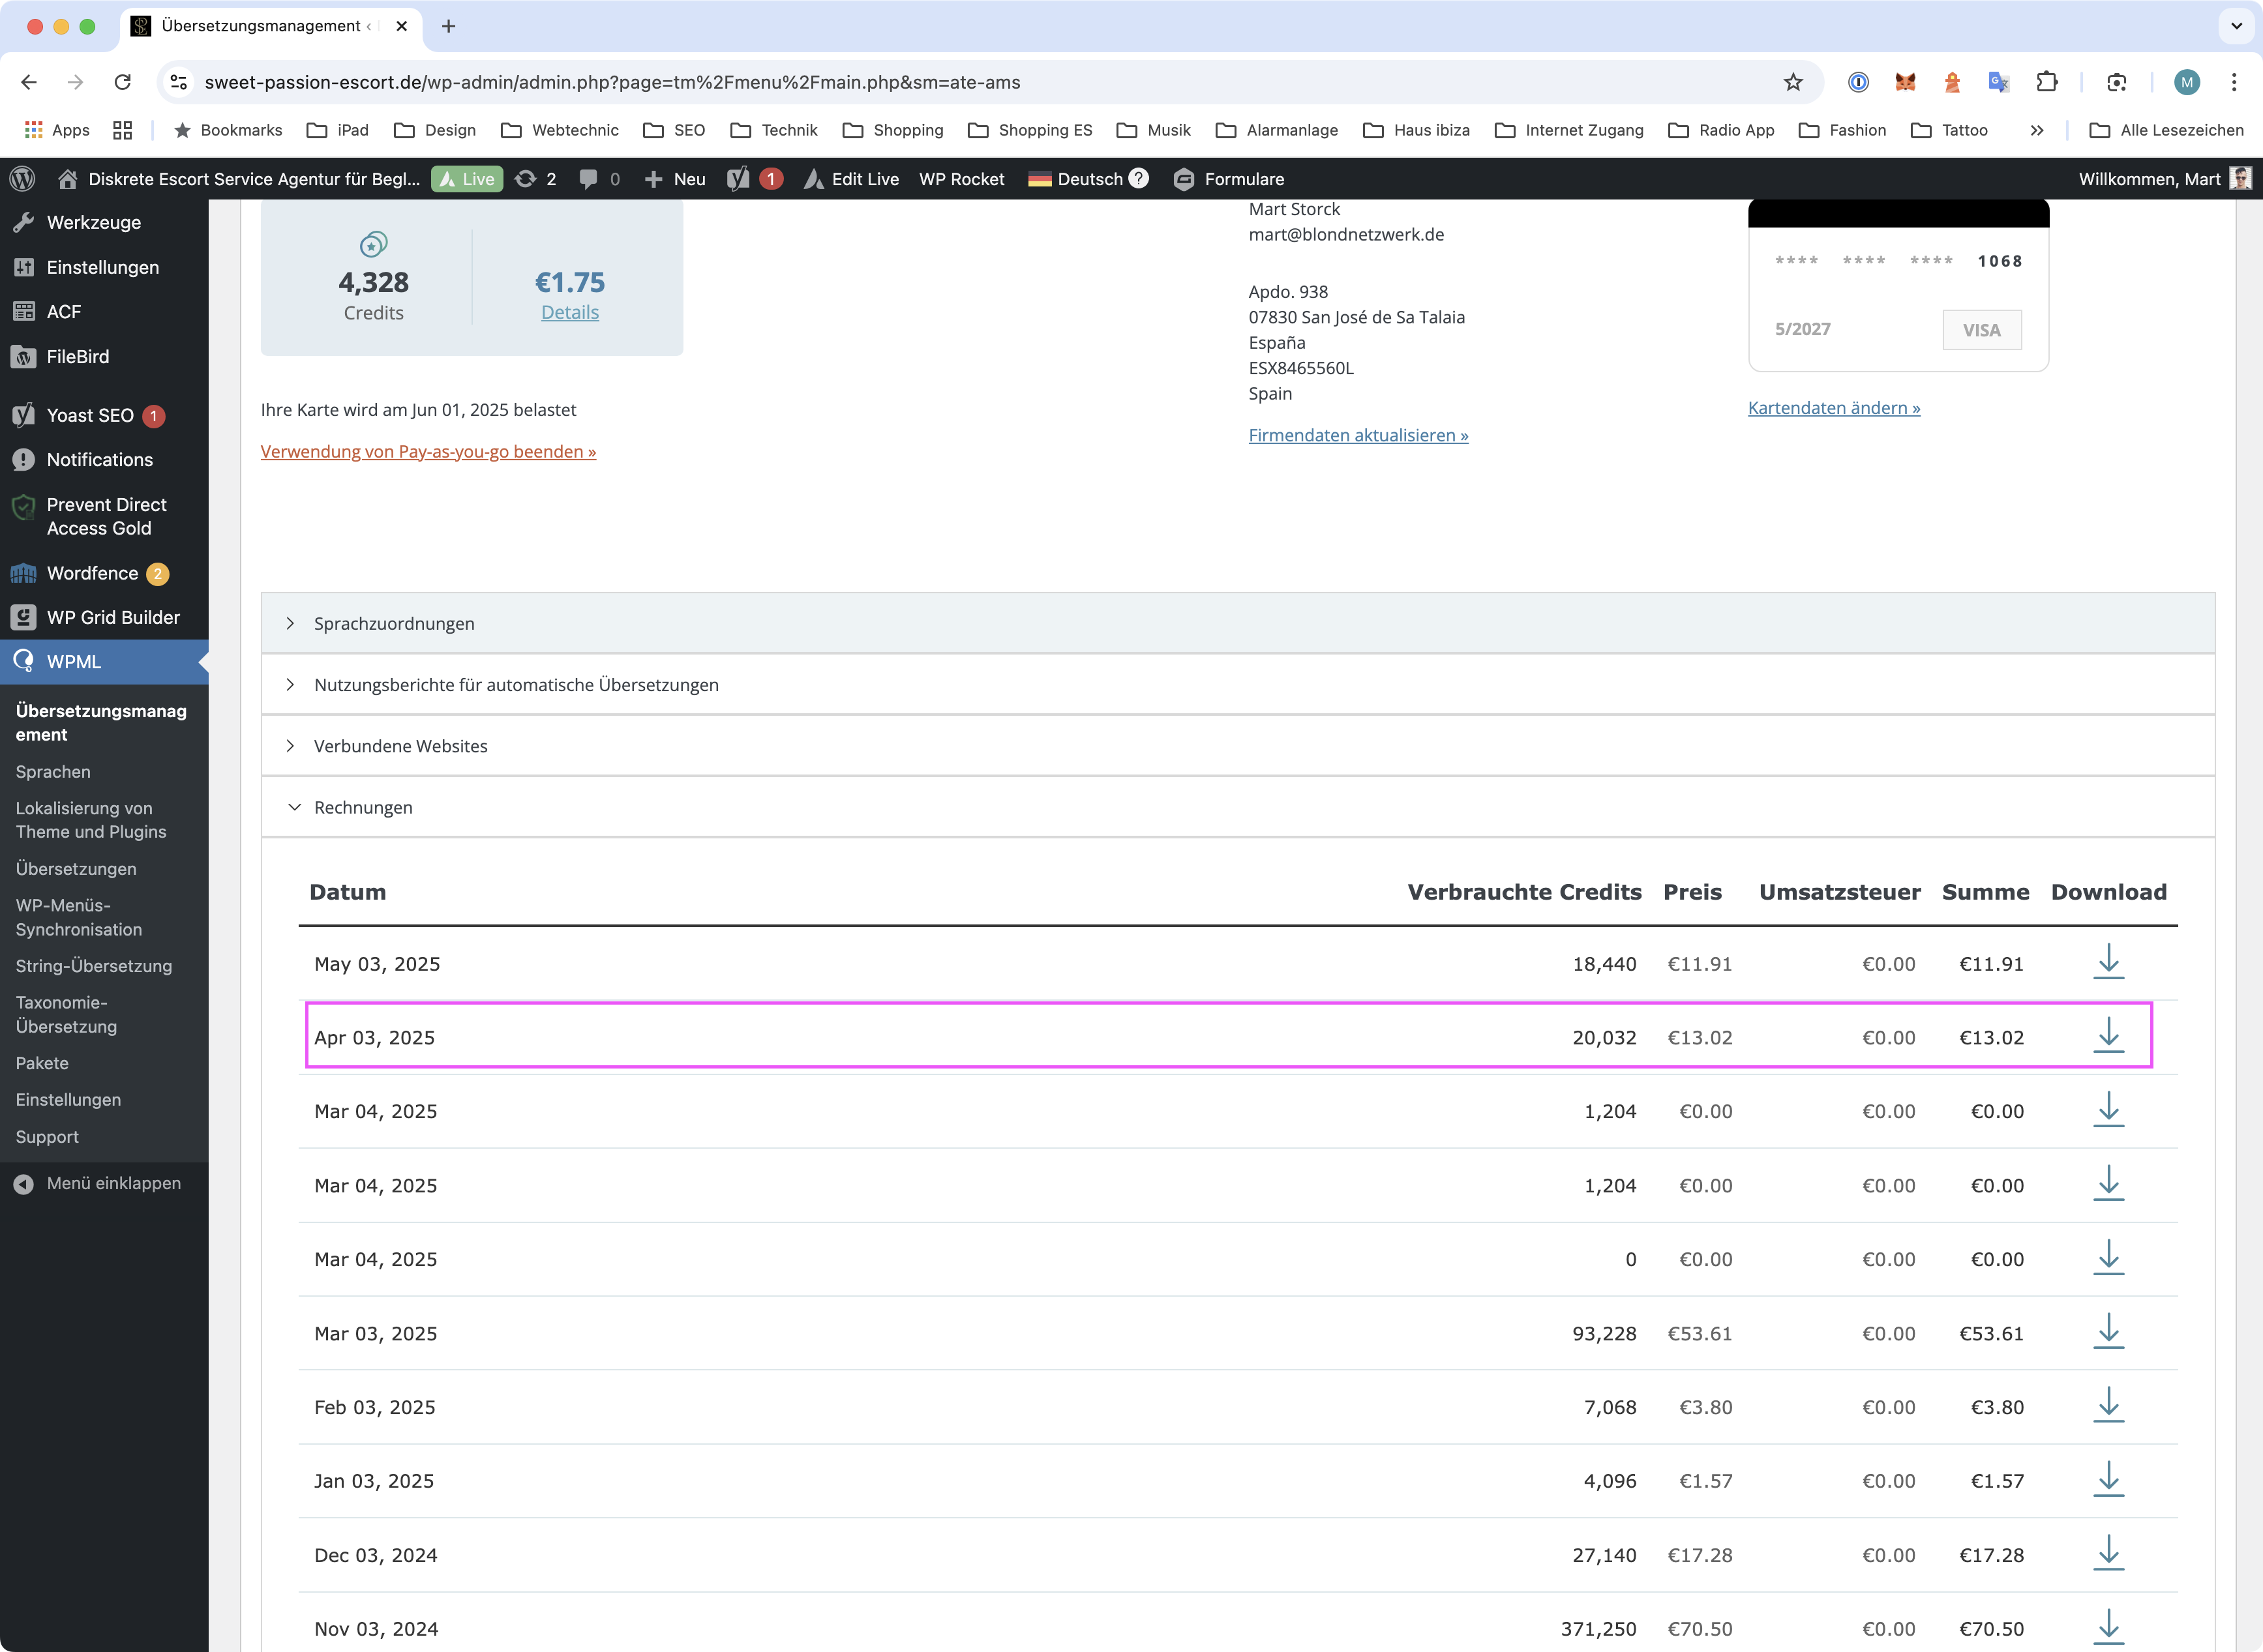Open String-Übersetzung submenu

coord(94,965)
